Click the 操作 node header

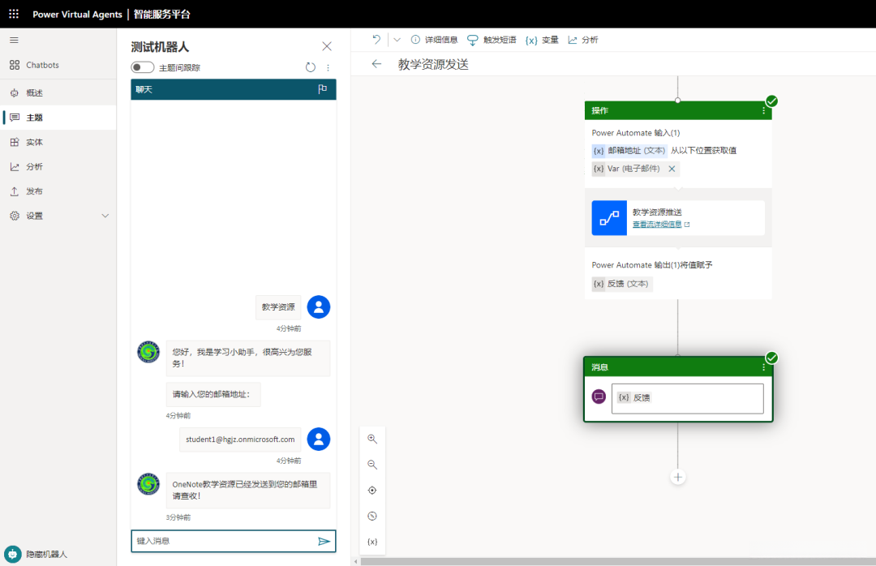(x=677, y=110)
